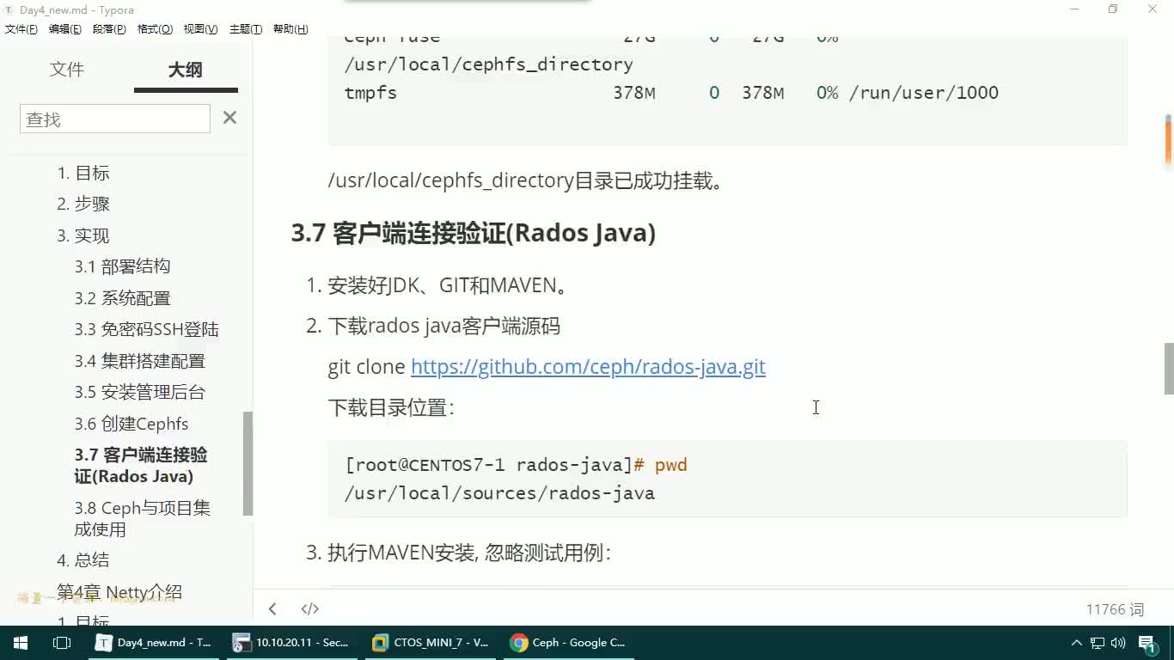Jump to 3.6 创建Cephfs in outline
1174x660 pixels.
(x=131, y=424)
